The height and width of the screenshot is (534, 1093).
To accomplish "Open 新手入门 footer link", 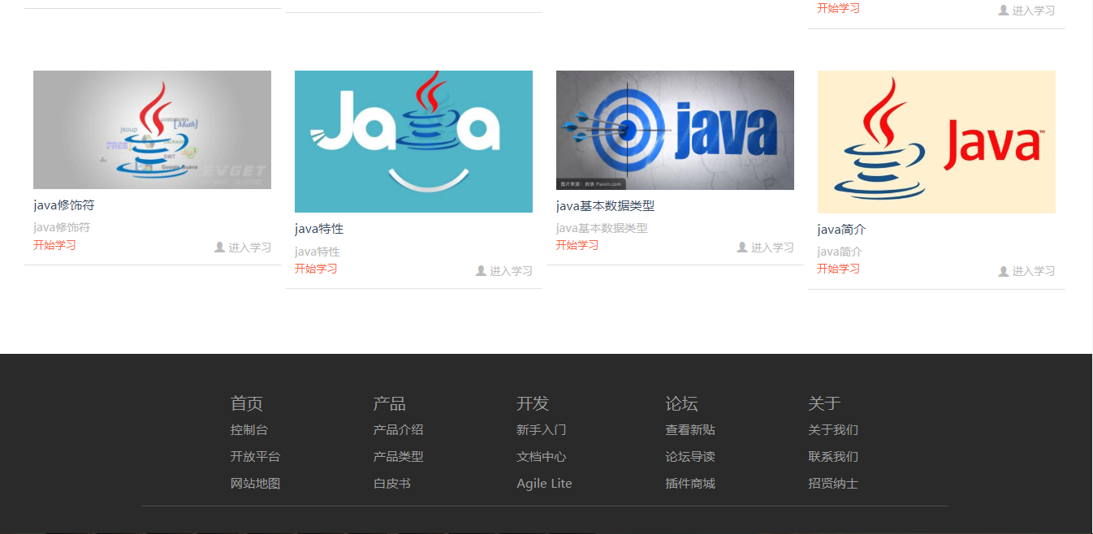I will point(542,430).
